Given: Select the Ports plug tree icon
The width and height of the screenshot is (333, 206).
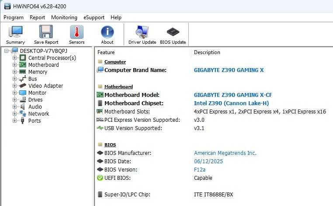Looking at the screenshot, I should tap(23, 120).
